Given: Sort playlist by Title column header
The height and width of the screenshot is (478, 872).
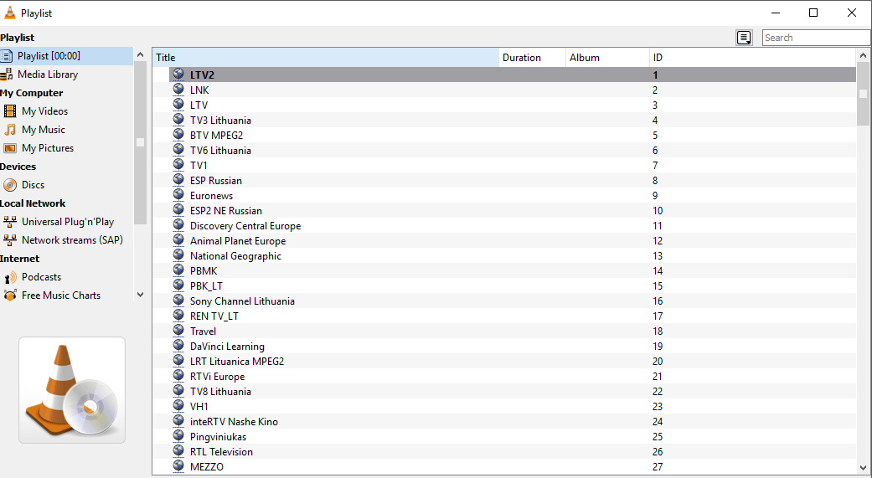Looking at the screenshot, I should click(x=326, y=57).
